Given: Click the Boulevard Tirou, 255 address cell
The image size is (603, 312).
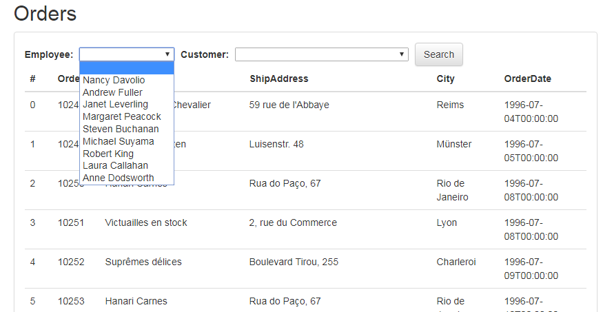Looking at the screenshot, I should point(294,262).
